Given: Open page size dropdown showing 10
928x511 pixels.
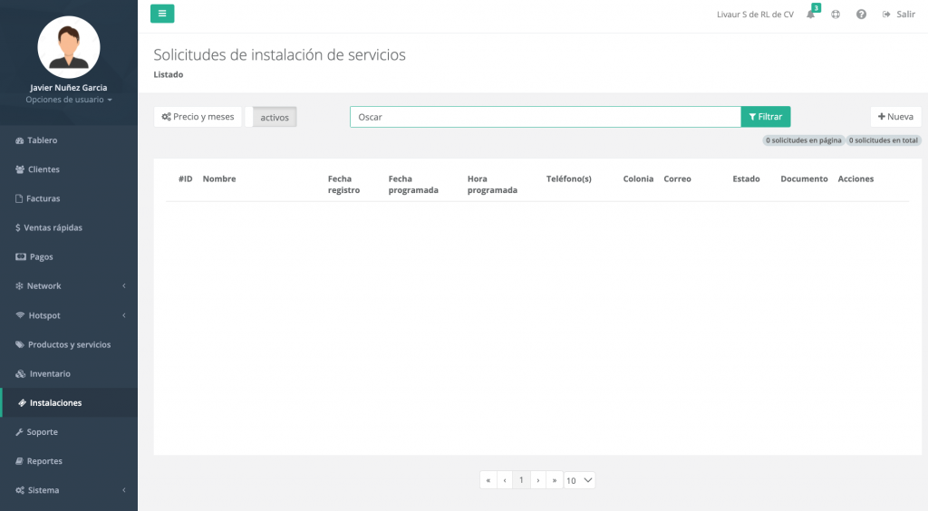Looking at the screenshot, I should [579, 480].
